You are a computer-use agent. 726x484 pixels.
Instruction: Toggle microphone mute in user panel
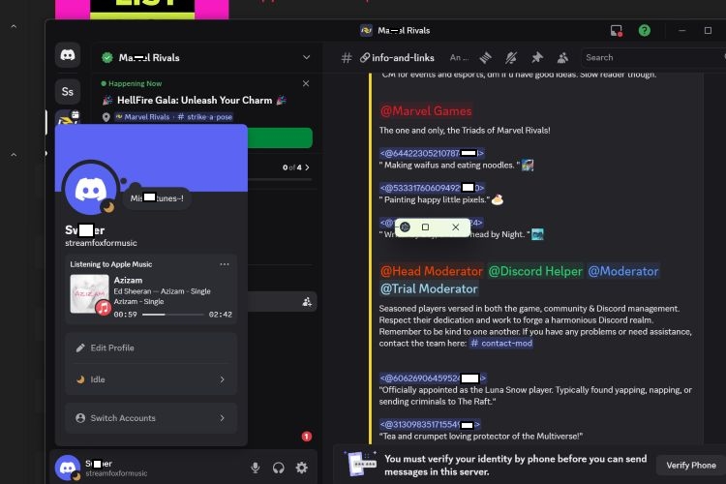click(x=256, y=468)
